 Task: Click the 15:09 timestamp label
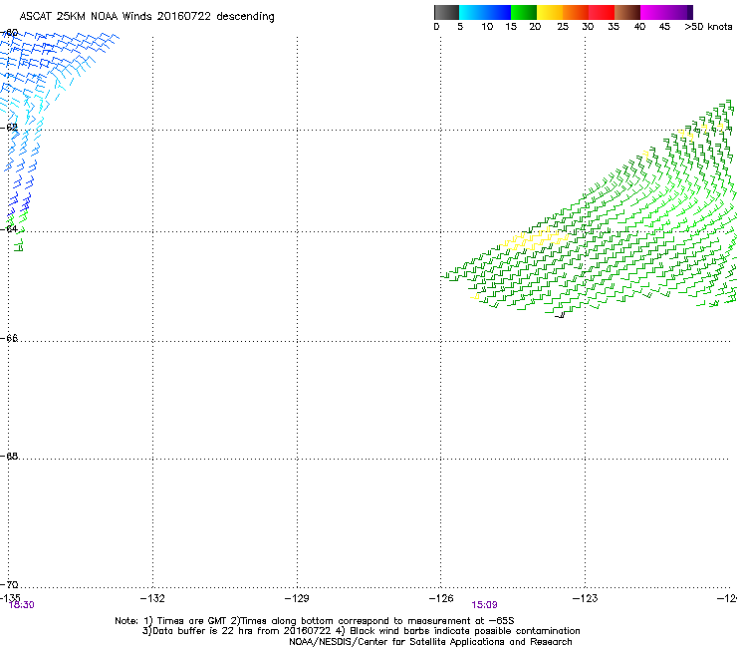tap(485, 605)
